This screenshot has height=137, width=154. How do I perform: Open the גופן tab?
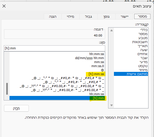[x=106, y=17]
